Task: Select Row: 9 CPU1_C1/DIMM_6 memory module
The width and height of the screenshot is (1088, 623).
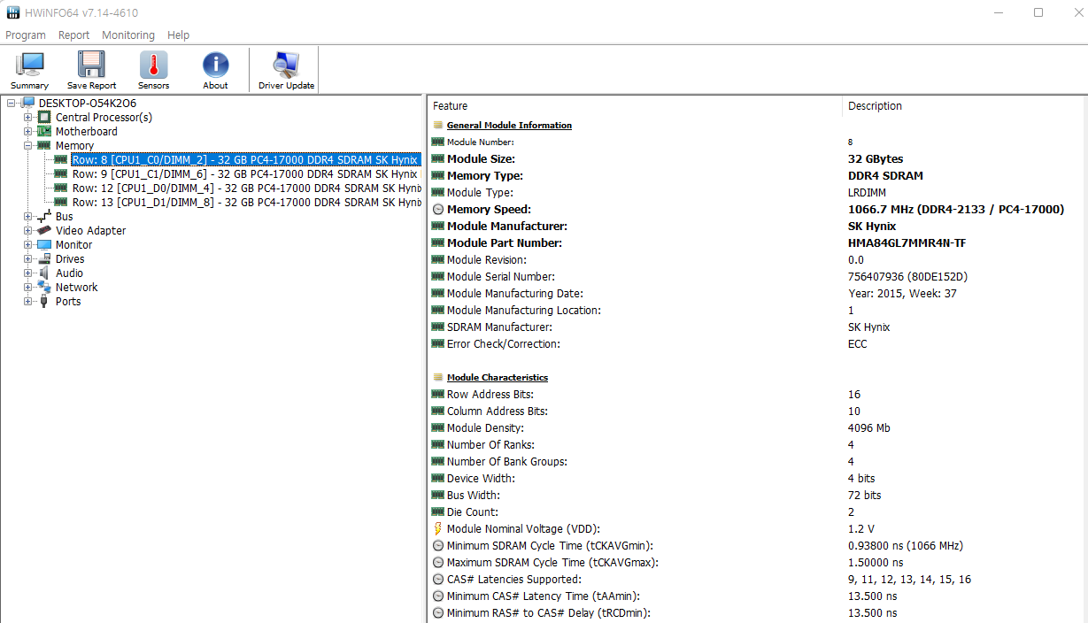Action: coord(244,173)
